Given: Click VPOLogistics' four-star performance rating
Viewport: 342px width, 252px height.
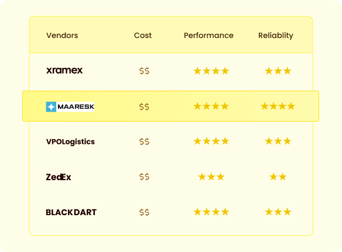Looking at the screenshot, I should [x=211, y=141].
